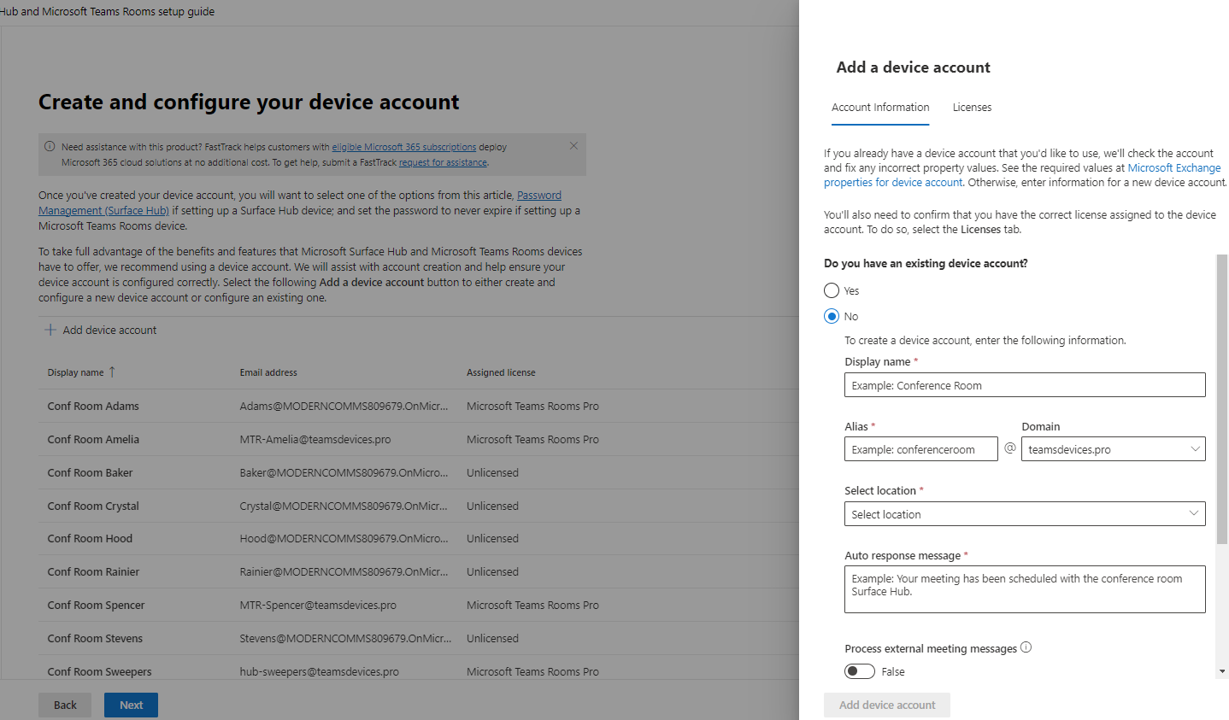Click the plus icon for Add device account
The image size is (1229, 720).
tap(50, 330)
